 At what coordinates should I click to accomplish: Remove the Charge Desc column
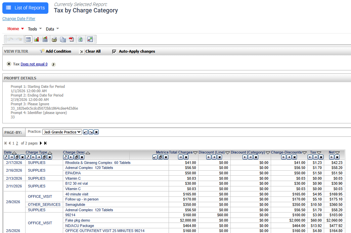coord(82,157)
